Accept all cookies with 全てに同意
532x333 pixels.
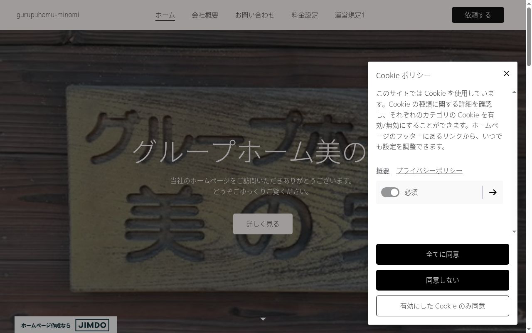tap(442, 254)
